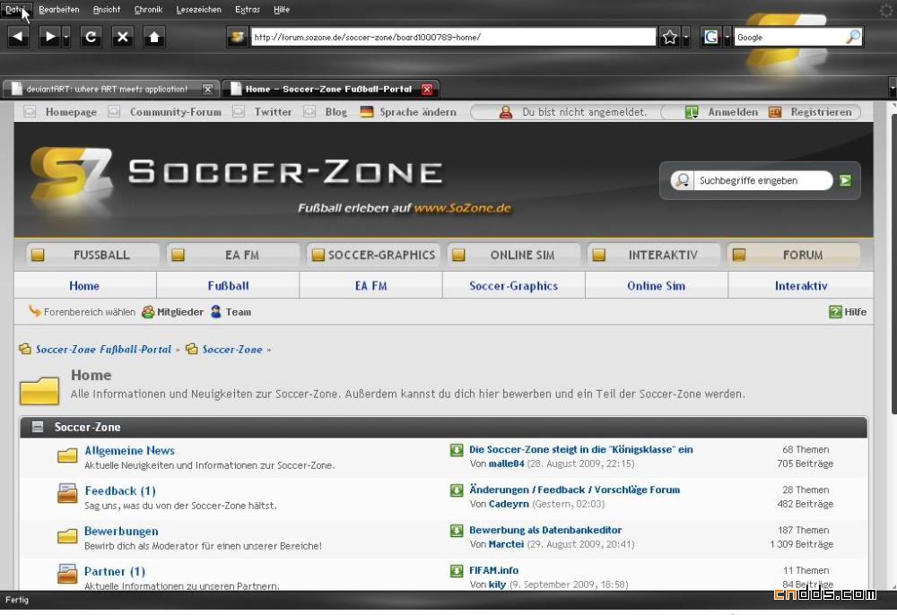Image resolution: width=897 pixels, height=615 pixels.
Task: Stop loading with the X toolbar button
Action: [x=122, y=37]
